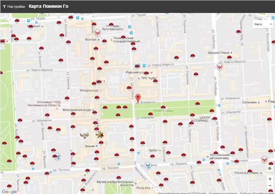The width and height of the screenshot is (275, 194).
Task: Zoom out with the minus button
Action: [x=270, y=185]
